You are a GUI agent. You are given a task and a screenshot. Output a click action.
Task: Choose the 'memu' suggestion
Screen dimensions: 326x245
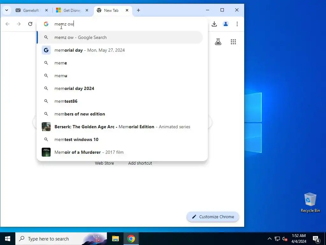click(x=120, y=76)
